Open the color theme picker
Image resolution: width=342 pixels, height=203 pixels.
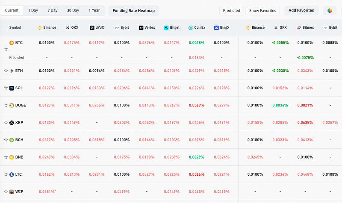click(x=330, y=10)
